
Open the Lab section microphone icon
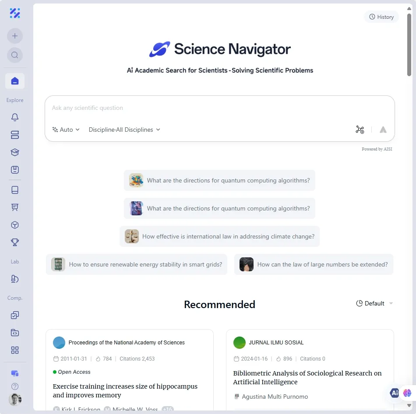[x=14, y=279]
